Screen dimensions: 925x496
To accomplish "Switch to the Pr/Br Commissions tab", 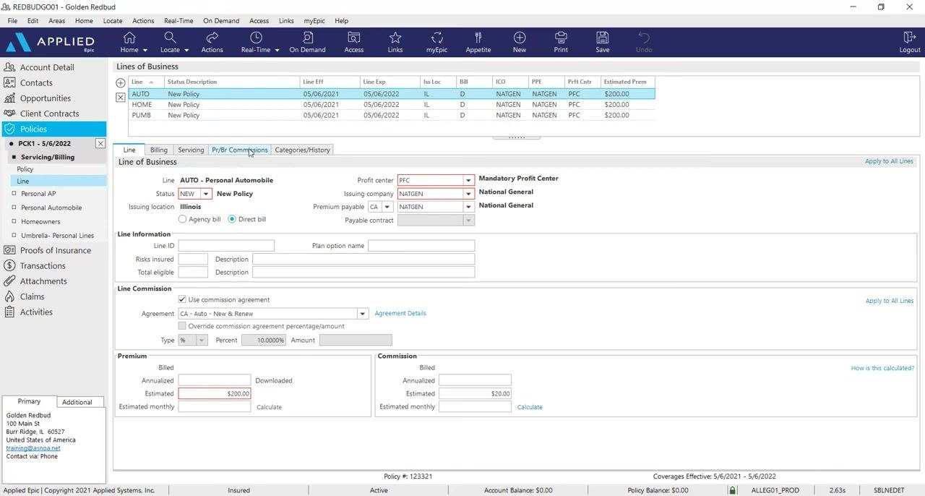I will coord(240,150).
